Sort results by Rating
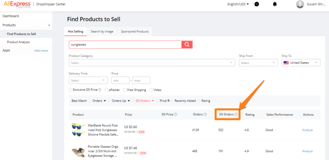The width and height of the screenshot is (329, 160). tap(206, 101)
